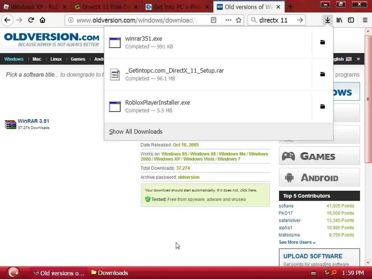
Task: Open the Linux site menu item
Action: click(56, 59)
